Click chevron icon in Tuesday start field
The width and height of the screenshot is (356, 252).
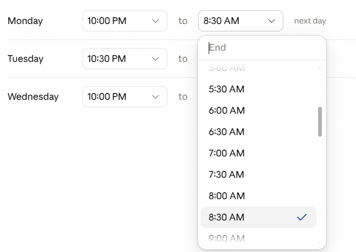(x=155, y=59)
